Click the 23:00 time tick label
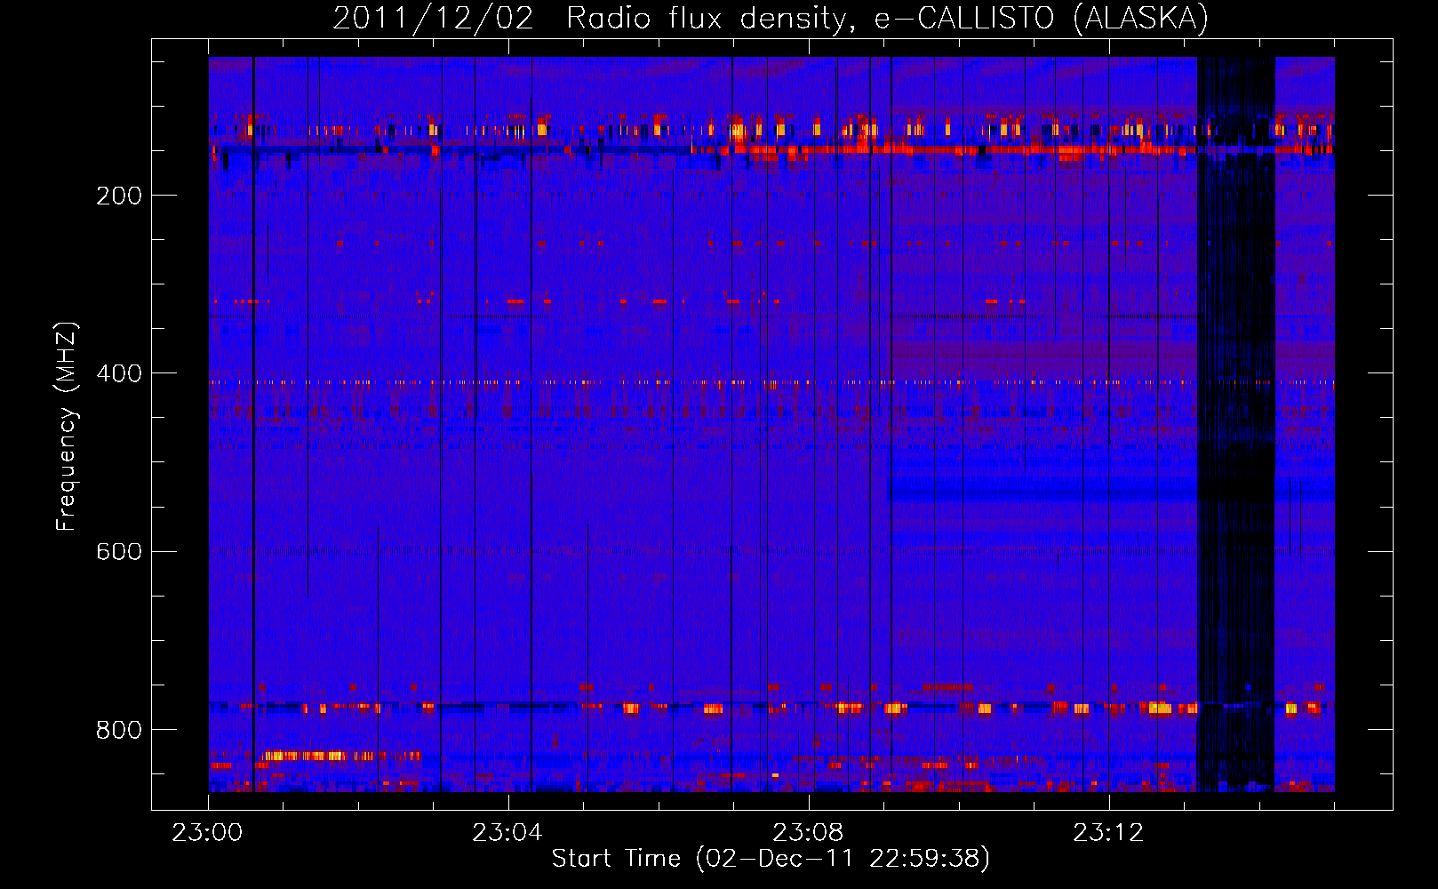 (207, 833)
